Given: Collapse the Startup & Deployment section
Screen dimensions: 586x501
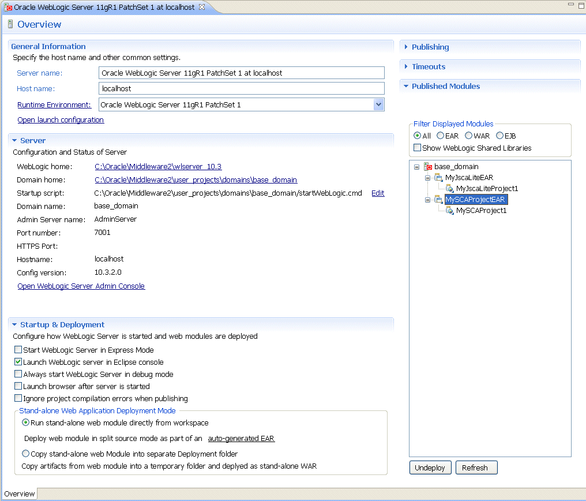Looking at the screenshot, I should [14, 324].
